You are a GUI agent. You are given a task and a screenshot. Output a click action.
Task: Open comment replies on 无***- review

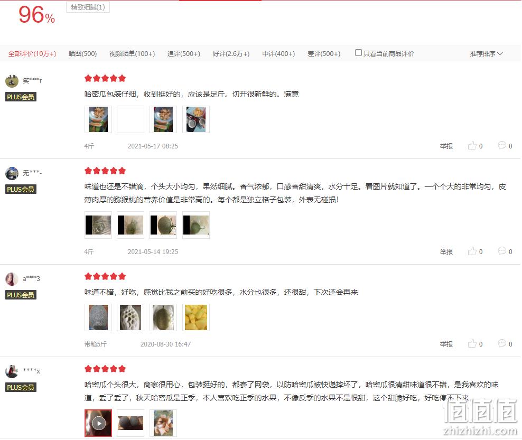tap(505, 251)
